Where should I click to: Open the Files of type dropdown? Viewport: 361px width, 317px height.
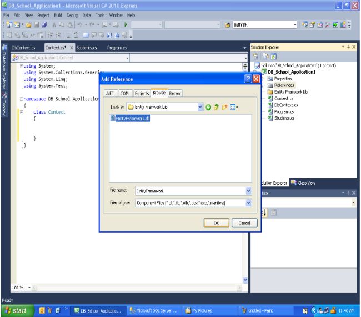tap(248, 203)
